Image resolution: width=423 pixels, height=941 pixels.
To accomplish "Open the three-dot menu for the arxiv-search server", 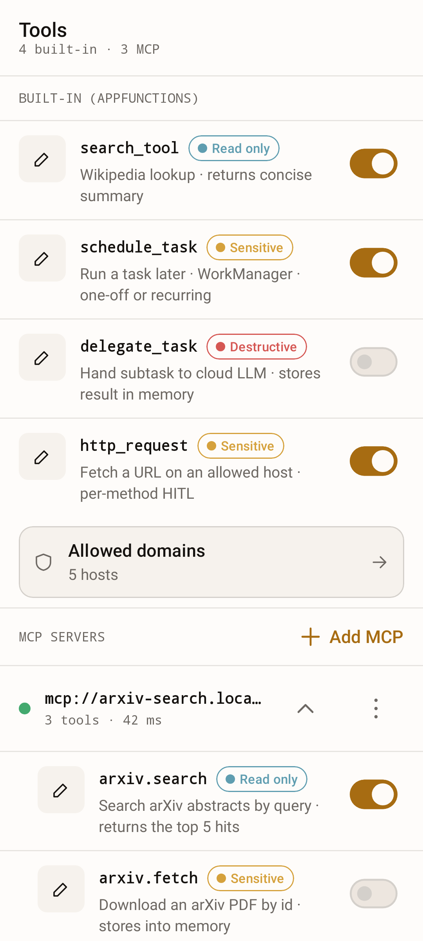I will point(376,708).
